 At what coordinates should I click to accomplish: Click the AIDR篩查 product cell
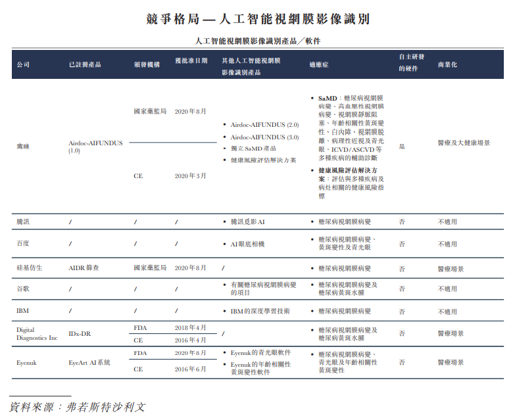tap(84, 268)
